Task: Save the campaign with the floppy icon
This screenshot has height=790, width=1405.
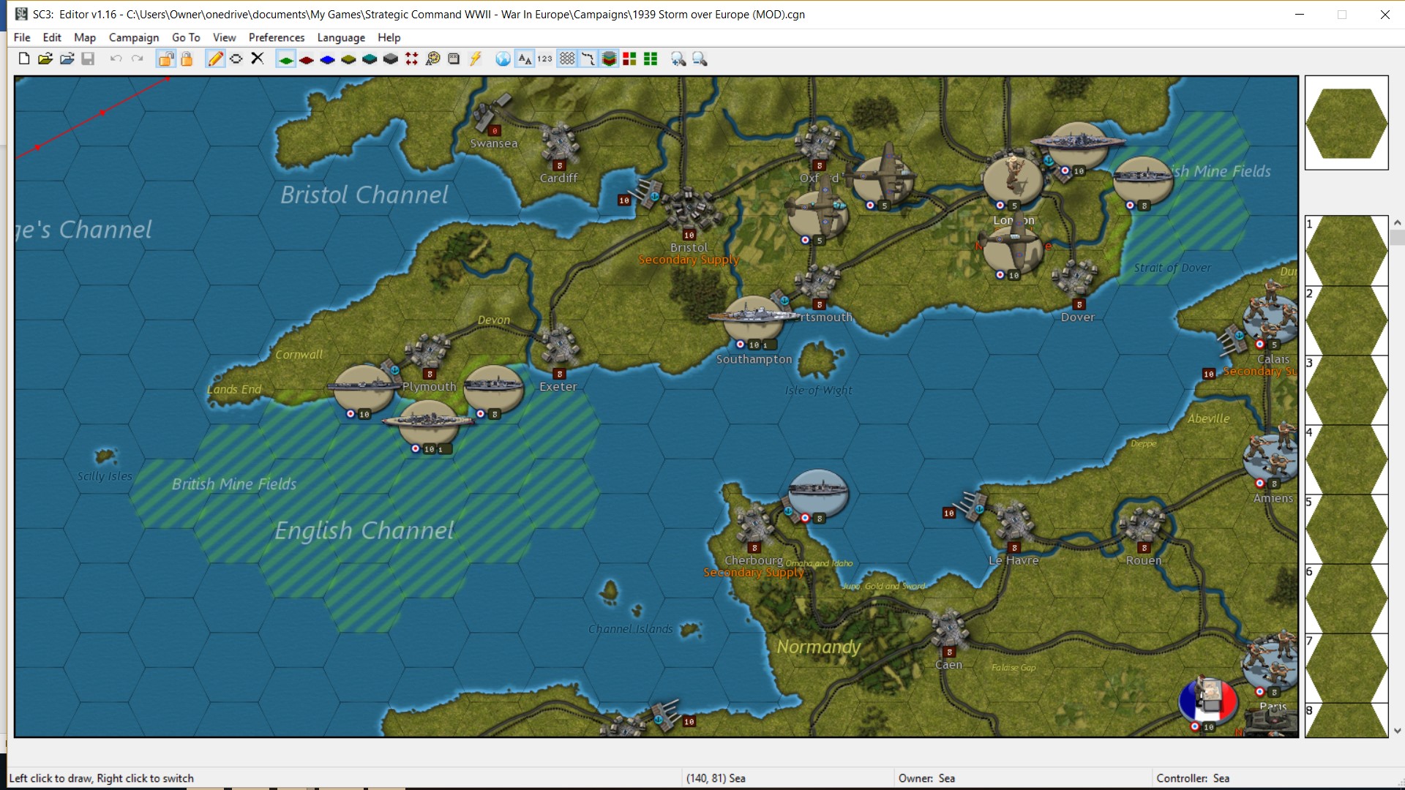Action: pos(88,59)
